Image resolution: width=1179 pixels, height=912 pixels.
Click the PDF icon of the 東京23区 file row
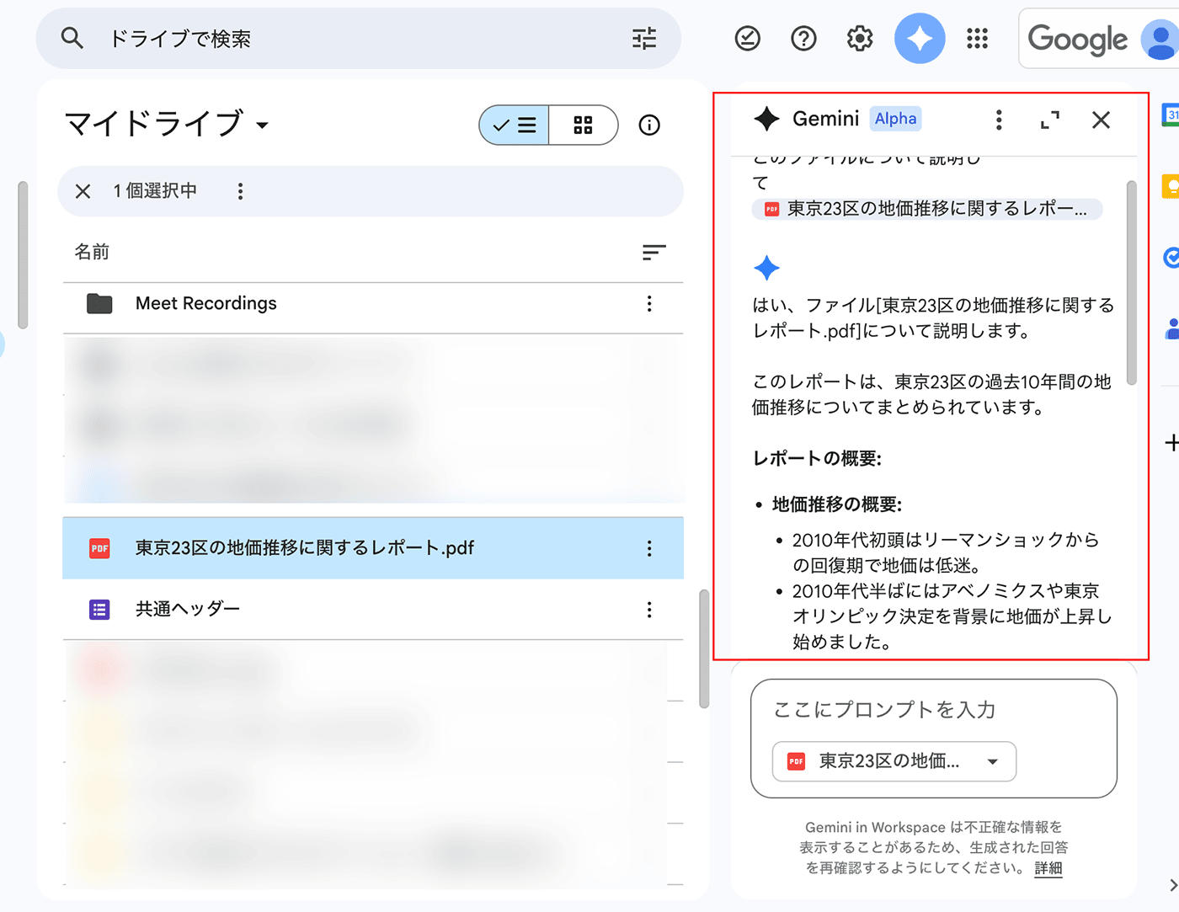(99, 548)
